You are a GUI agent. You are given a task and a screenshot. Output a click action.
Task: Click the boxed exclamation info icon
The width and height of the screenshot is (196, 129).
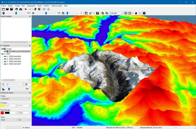coord(130,13)
